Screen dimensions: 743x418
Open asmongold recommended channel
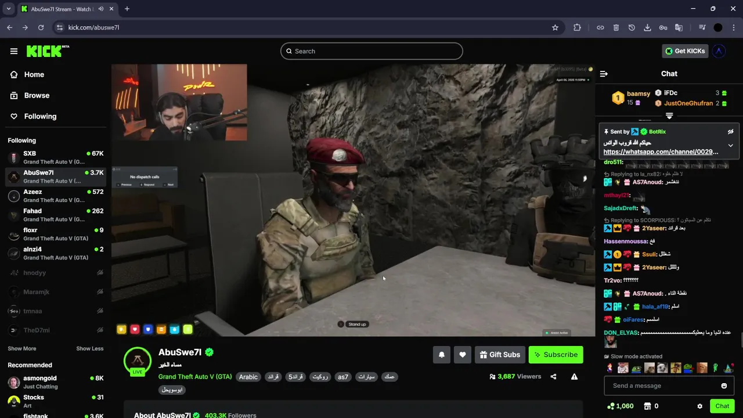55,382
